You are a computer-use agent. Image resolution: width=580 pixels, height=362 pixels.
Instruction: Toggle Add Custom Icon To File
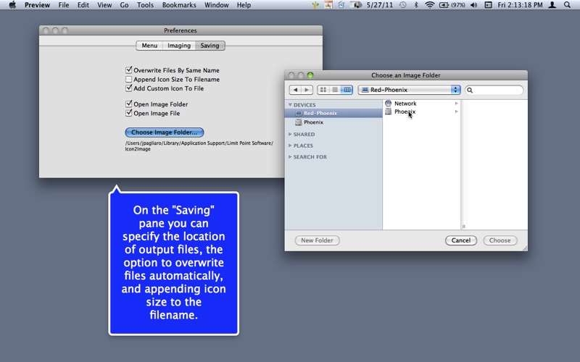pos(129,88)
